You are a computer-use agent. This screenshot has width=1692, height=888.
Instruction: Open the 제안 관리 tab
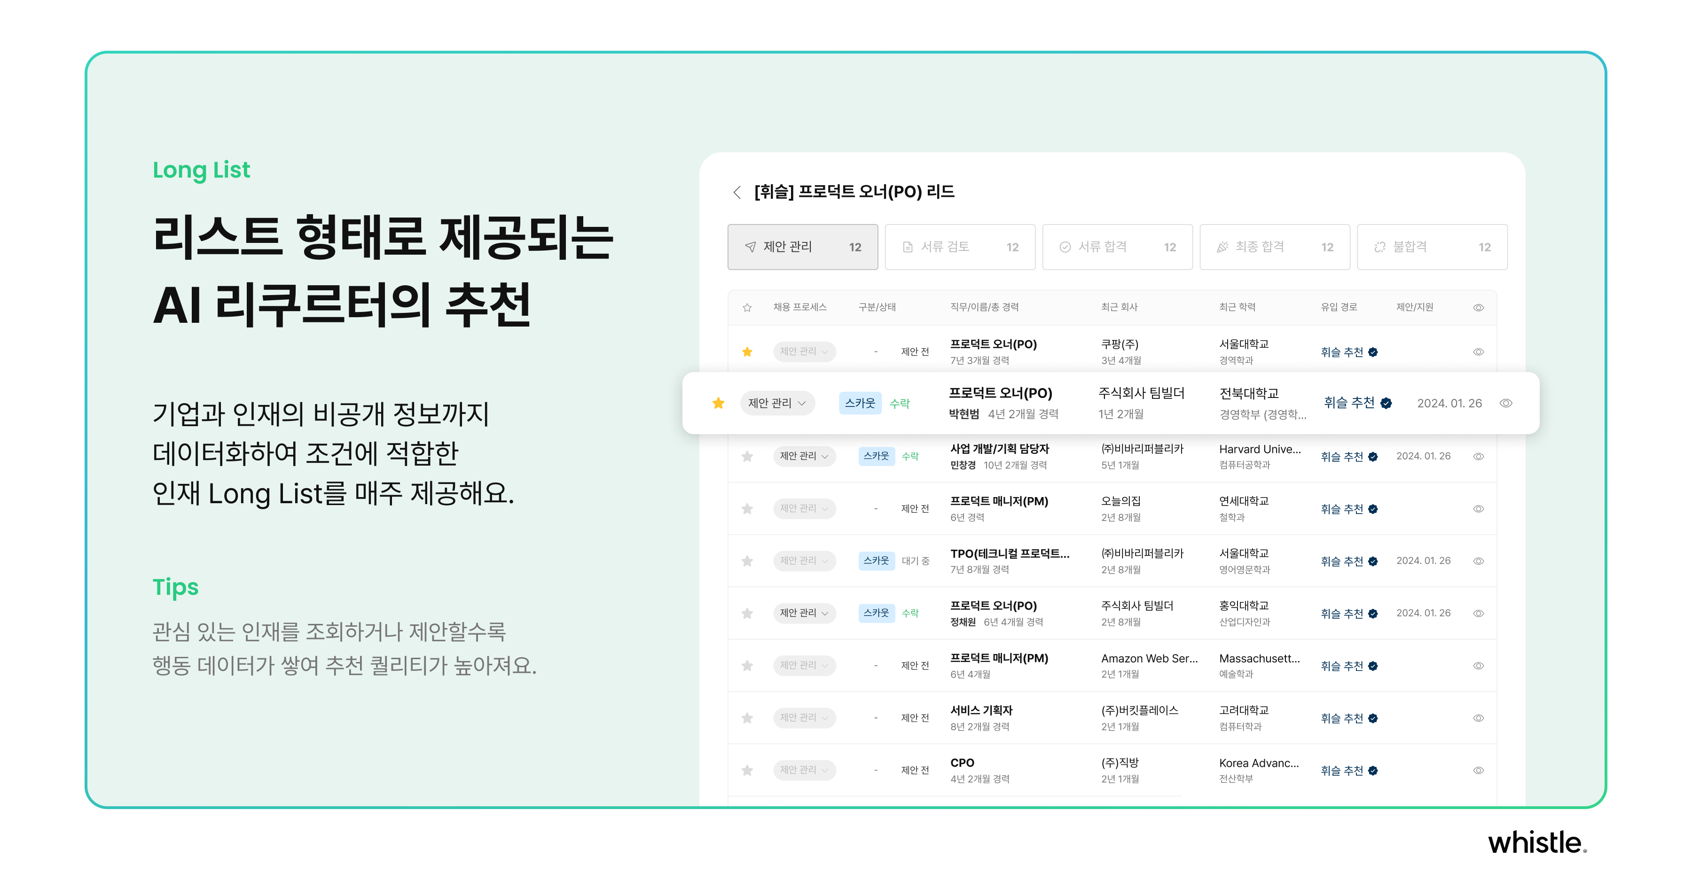[802, 247]
